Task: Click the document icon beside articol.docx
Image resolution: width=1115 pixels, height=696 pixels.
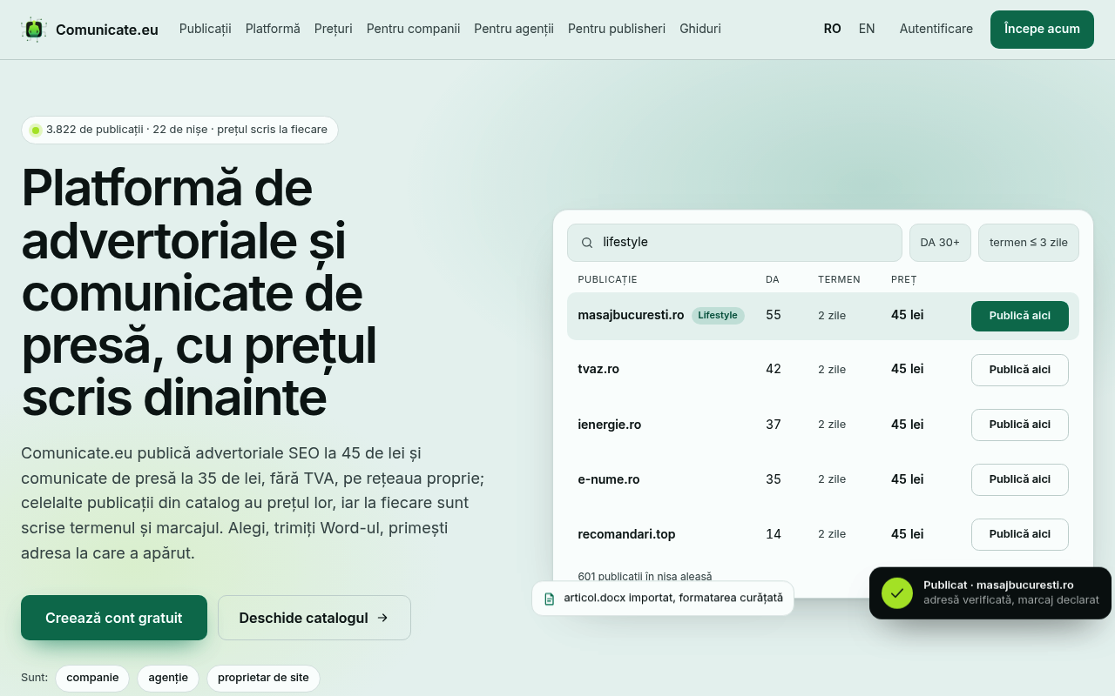Action: click(x=550, y=599)
